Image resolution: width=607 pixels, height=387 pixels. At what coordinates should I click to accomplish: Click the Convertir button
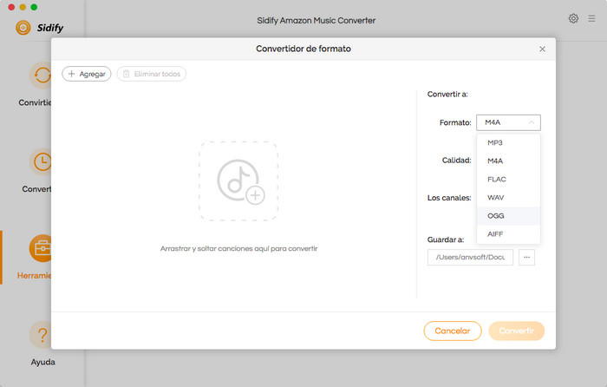coord(517,331)
